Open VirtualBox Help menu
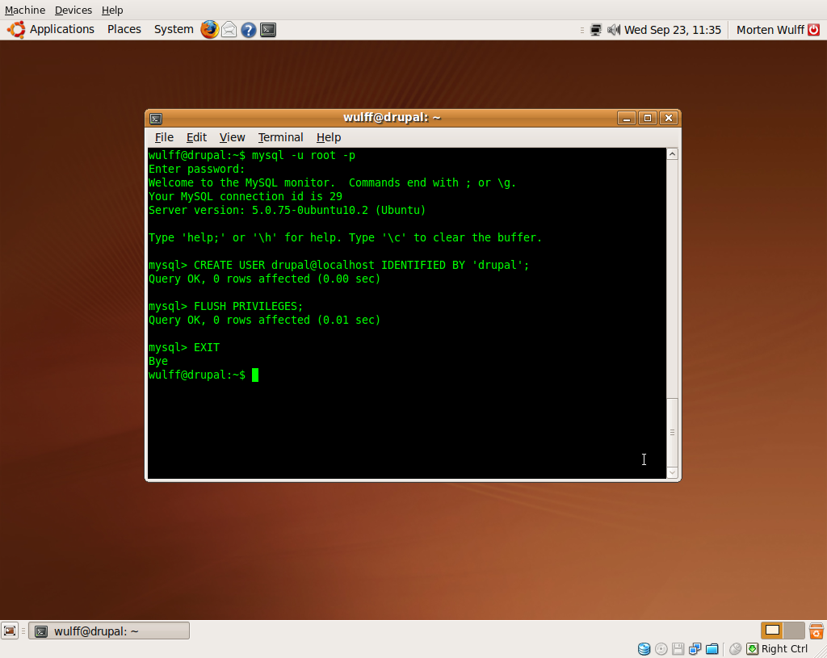The width and height of the screenshot is (827, 658). 112,10
